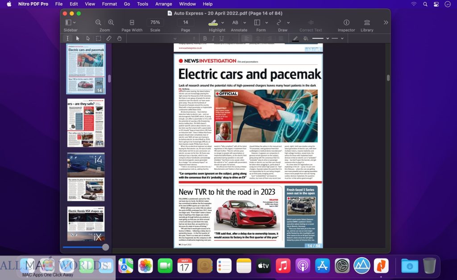
Task: Open the Inspector panel
Action: [346, 22]
